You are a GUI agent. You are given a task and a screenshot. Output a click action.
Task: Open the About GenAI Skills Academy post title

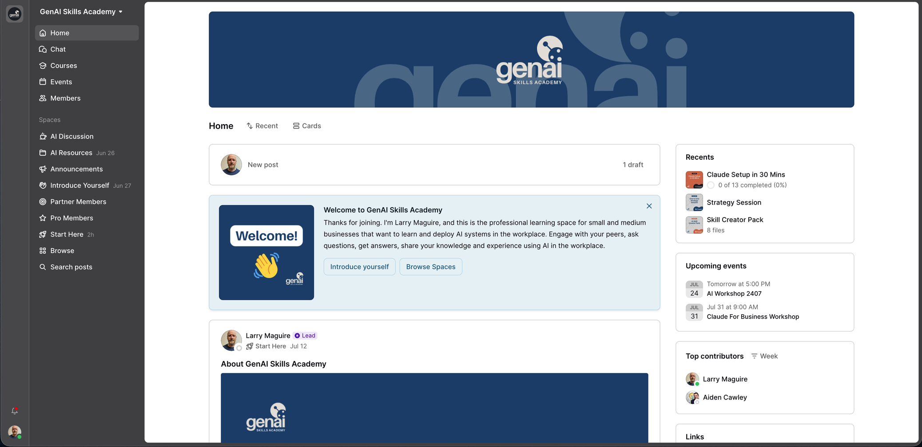(274, 364)
